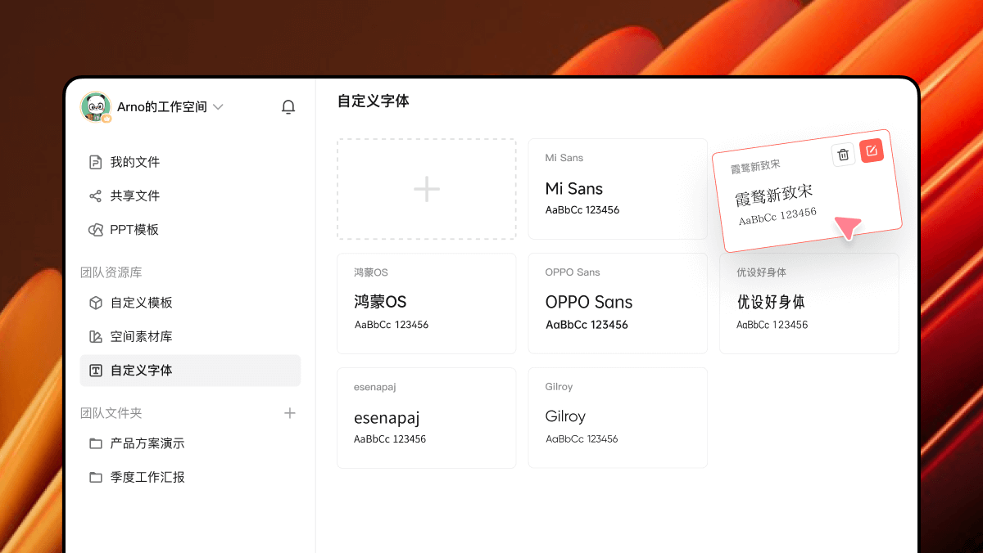Choose the OPPO Sans font
The image size is (983, 553).
pos(618,303)
